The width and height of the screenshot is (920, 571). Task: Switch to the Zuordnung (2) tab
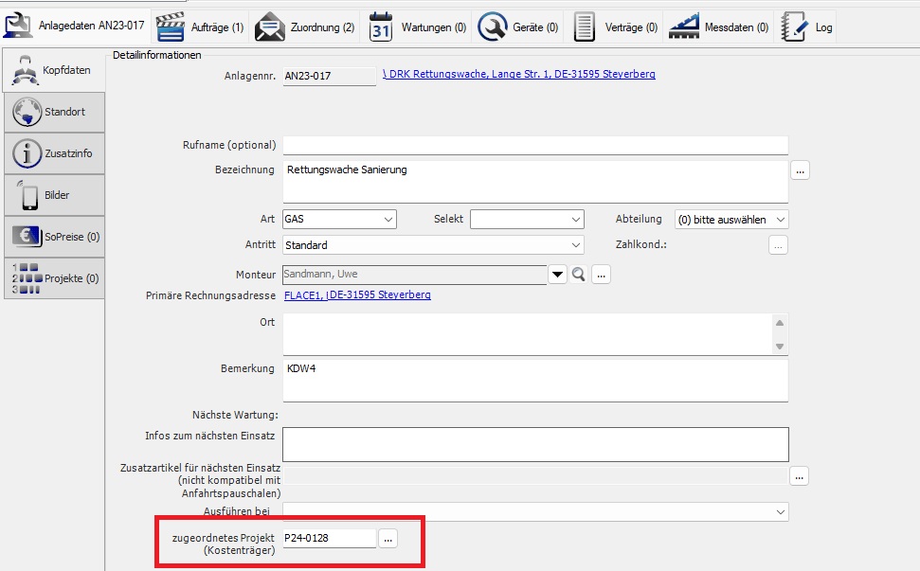(x=304, y=27)
